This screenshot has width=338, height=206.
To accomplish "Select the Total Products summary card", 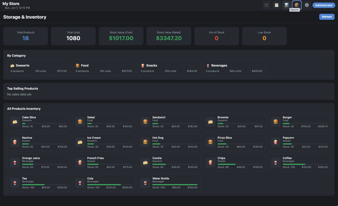I will pyautogui.click(x=26, y=36).
